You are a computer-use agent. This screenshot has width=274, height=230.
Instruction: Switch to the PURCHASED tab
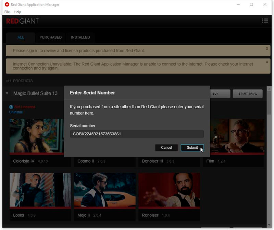pos(50,37)
